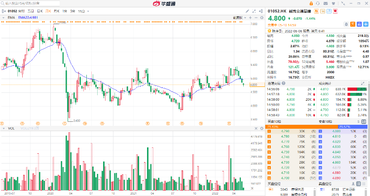
Task: Activate the pencil drawing tool
Action: [x=247, y=11]
